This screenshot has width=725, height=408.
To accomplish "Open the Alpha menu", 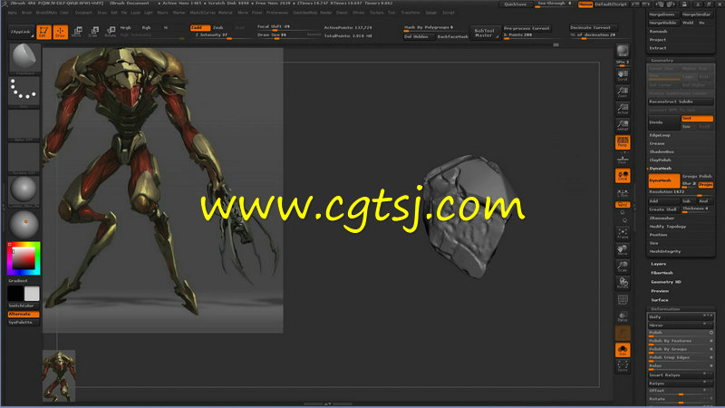I will pos(12,13).
